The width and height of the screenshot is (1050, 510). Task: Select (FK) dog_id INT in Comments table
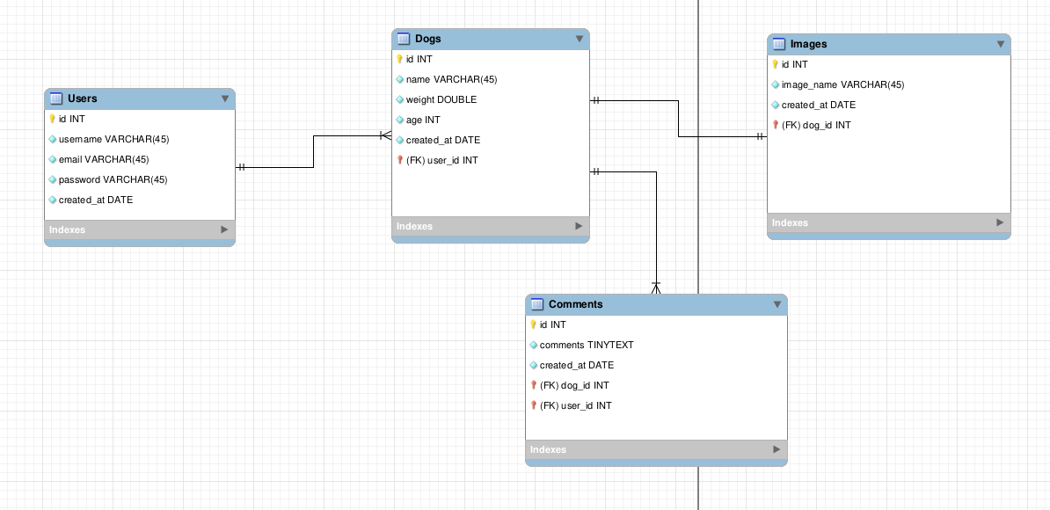574,385
